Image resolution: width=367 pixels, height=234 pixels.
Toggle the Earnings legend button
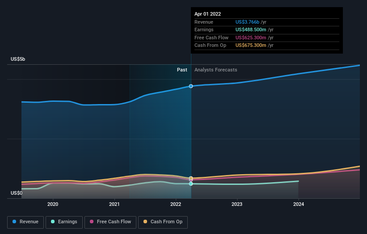pos(64,222)
